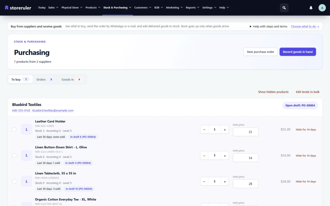
Task: Click Organic Cotton Everyday Tee product name
Action: (x=66, y=199)
